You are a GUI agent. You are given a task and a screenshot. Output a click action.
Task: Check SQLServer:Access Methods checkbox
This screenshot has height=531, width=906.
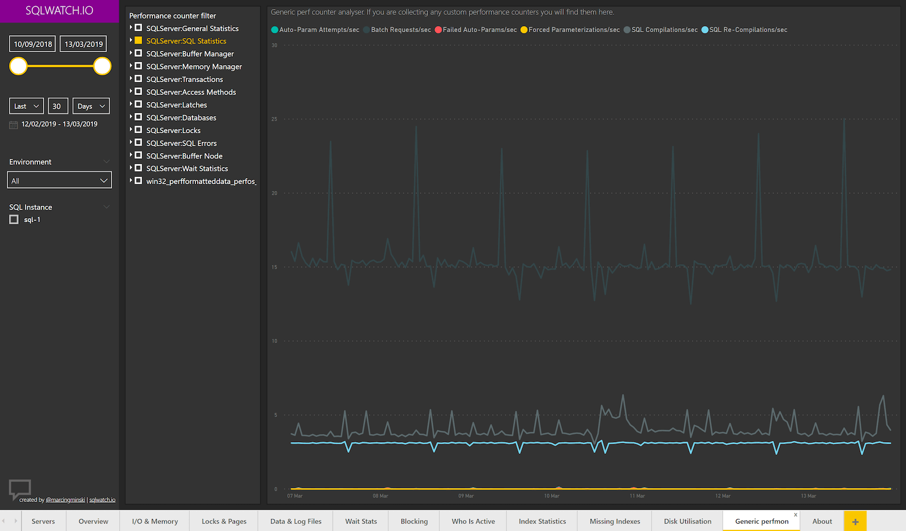pos(138,91)
